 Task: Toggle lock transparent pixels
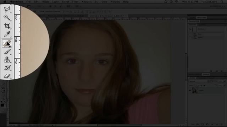[195, 85]
